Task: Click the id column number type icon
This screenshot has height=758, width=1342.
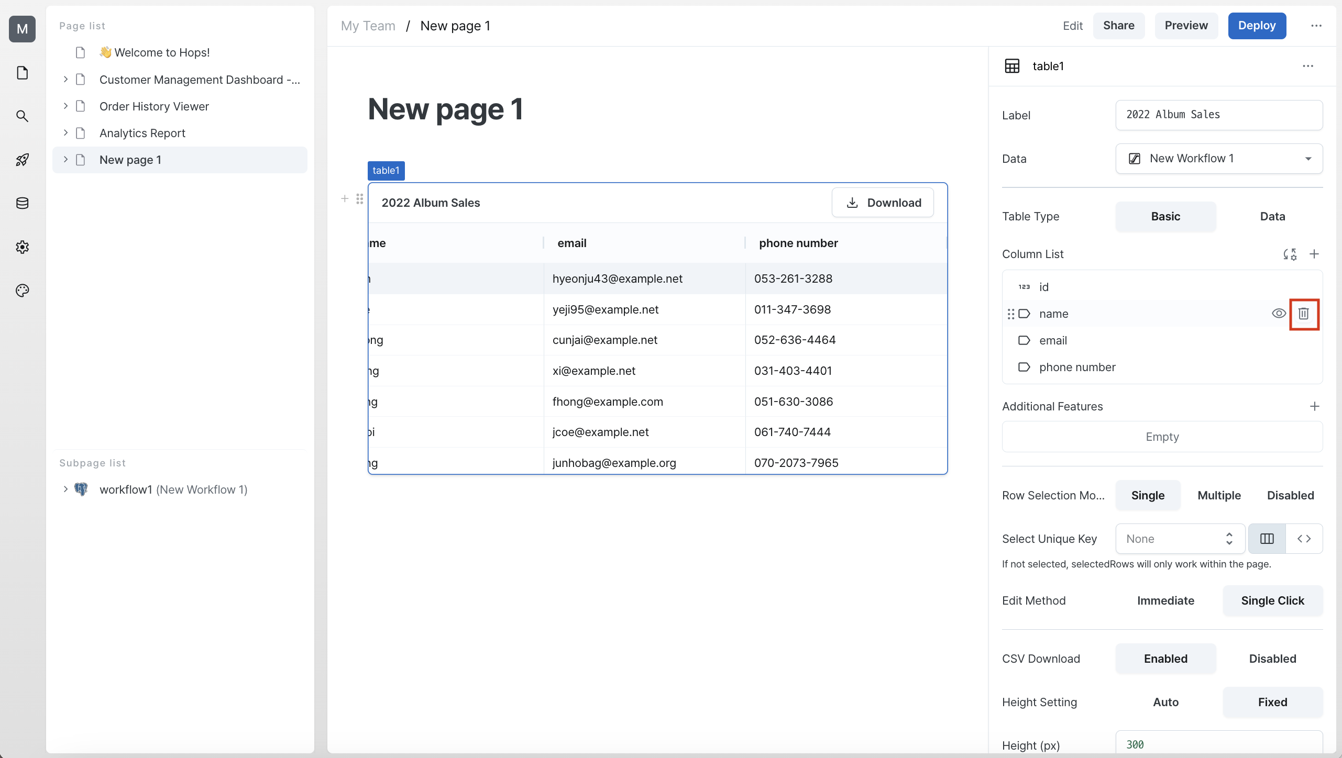Action: (1024, 287)
